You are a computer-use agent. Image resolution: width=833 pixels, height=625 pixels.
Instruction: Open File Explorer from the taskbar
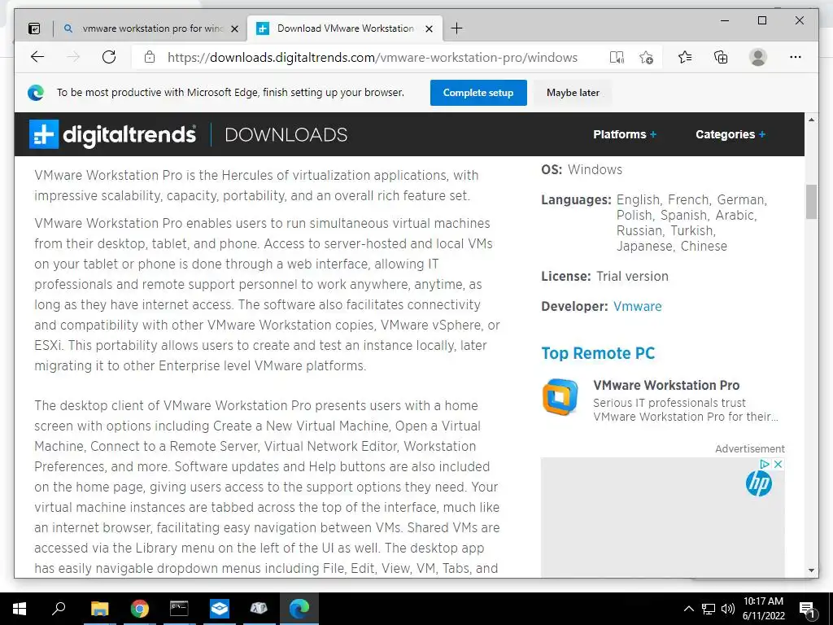point(99,609)
